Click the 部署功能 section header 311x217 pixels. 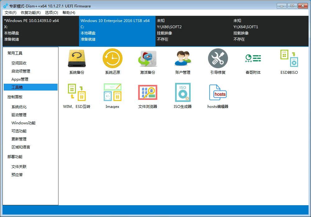(x=15, y=157)
